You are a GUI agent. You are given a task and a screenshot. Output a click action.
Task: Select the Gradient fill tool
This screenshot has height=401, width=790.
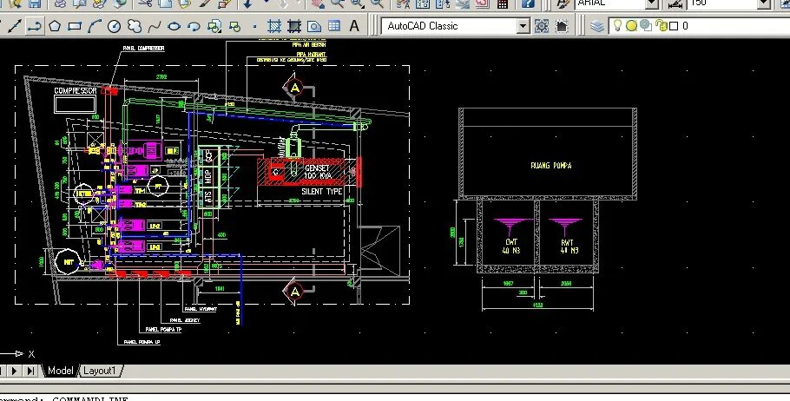pos(294,26)
